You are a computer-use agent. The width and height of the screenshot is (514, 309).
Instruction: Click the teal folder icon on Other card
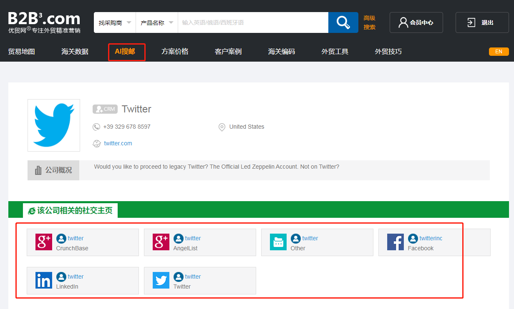tap(278, 242)
